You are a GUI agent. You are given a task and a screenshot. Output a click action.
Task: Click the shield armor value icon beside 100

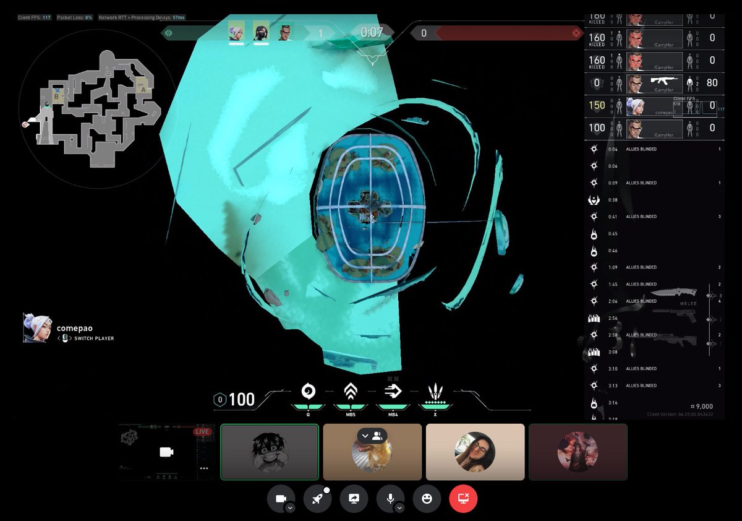220,400
